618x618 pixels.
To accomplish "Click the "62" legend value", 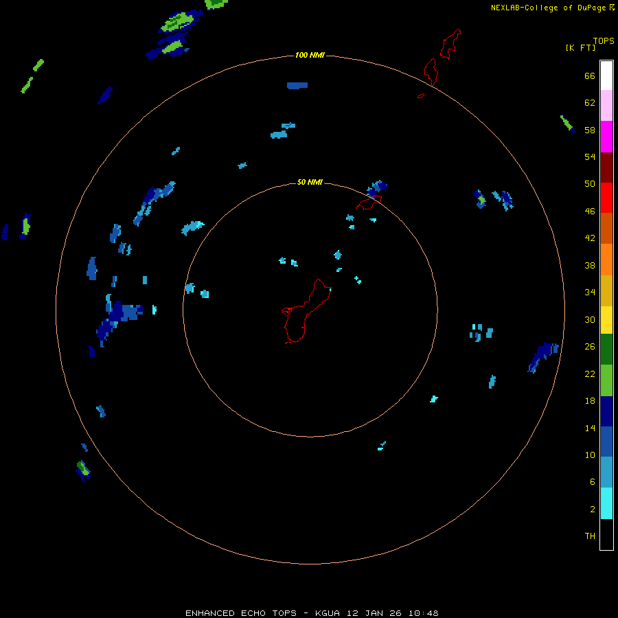I will (590, 103).
